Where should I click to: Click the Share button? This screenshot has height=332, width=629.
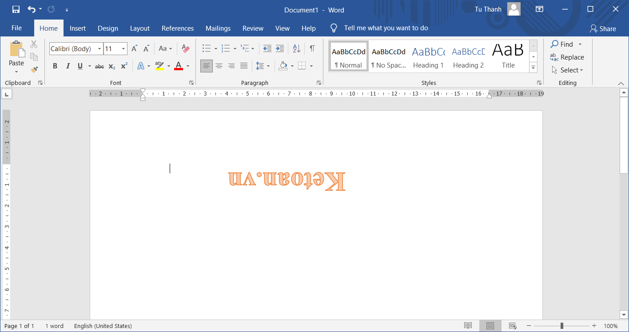tap(603, 29)
